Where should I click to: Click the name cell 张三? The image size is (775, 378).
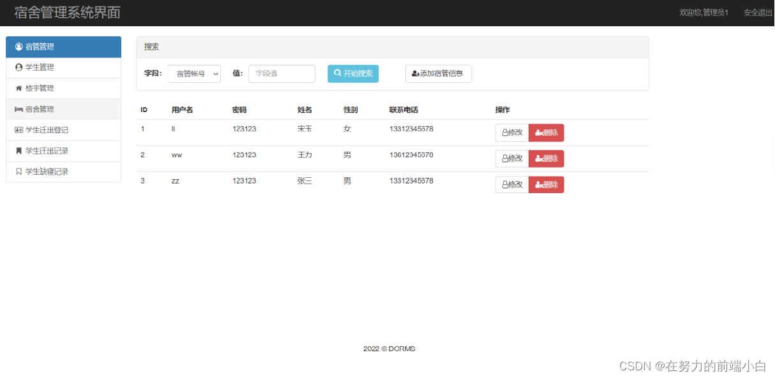pyautogui.click(x=305, y=181)
